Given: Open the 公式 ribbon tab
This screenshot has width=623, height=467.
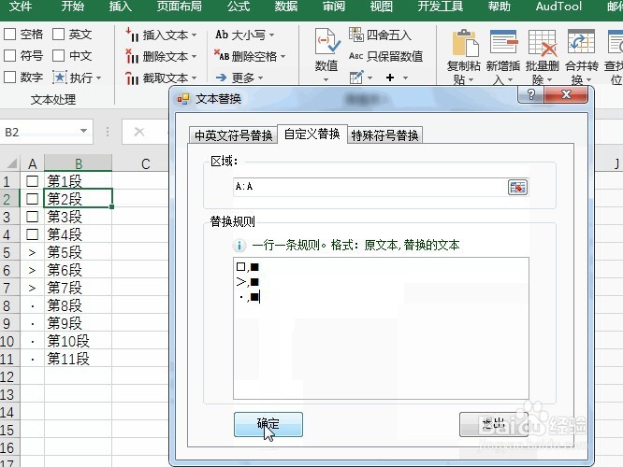Looking at the screenshot, I should 239,7.
